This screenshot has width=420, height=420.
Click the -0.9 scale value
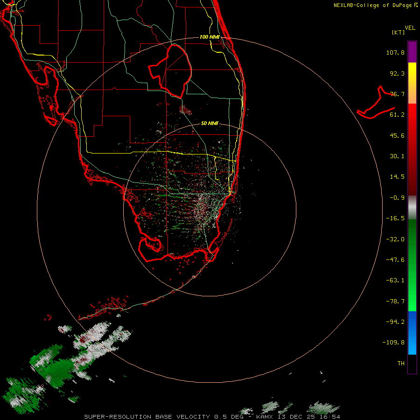coord(397,198)
